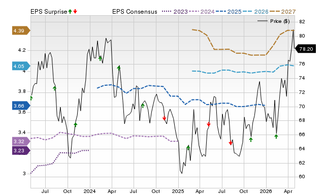The image size is (325, 194).
Task: Click the 82 price axis label
Action: (302, 21)
